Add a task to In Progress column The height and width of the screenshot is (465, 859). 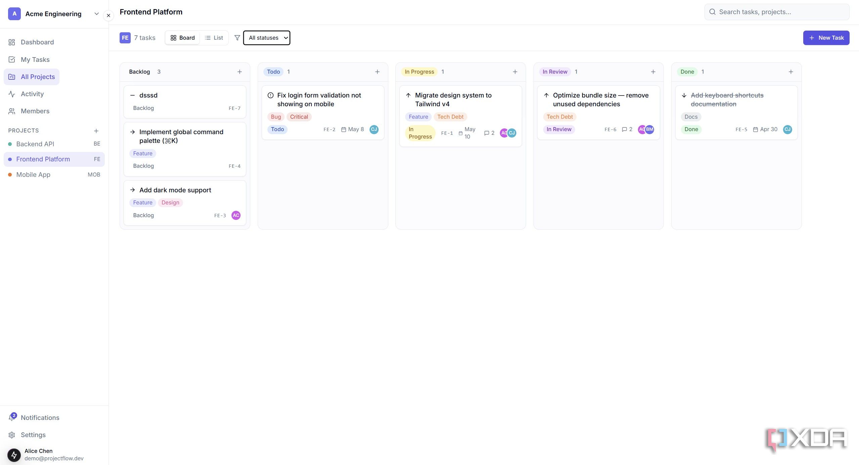tap(515, 72)
